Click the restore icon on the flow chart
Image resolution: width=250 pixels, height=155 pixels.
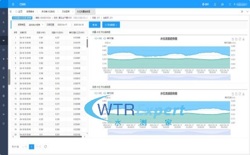click(240, 39)
